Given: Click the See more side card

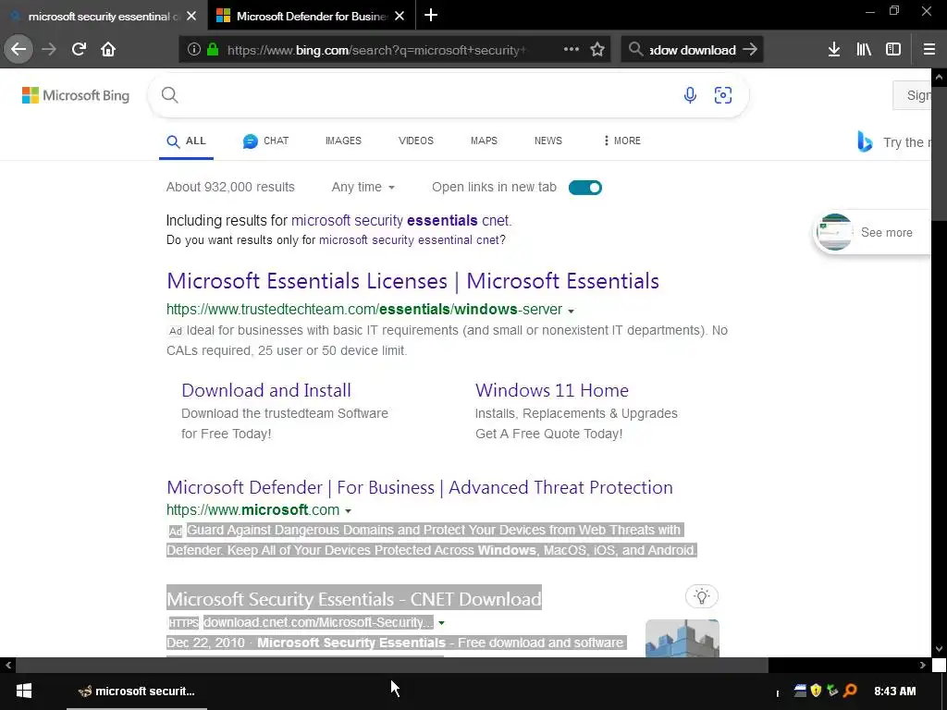Looking at the screenshot, I should coord(871,232).
